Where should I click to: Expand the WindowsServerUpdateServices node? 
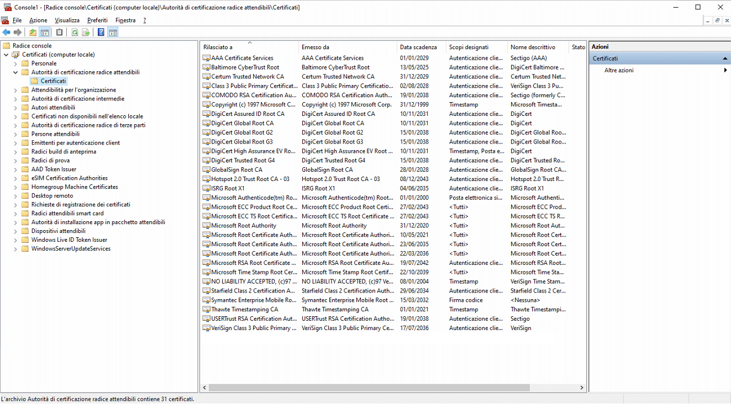click(15, 249)
